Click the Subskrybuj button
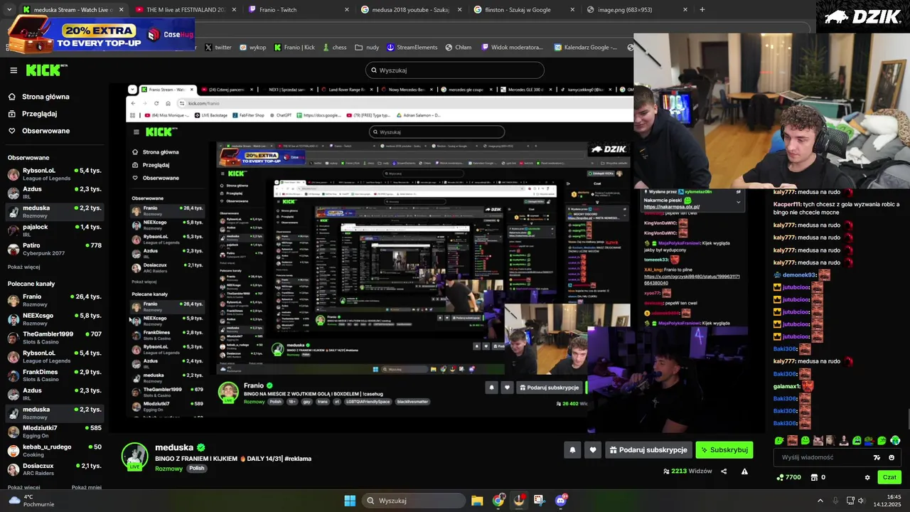The image size is (910, 512). pos(724,450)
